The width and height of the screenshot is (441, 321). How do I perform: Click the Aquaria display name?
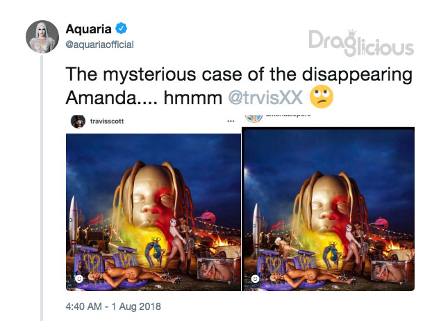[89, 29]
